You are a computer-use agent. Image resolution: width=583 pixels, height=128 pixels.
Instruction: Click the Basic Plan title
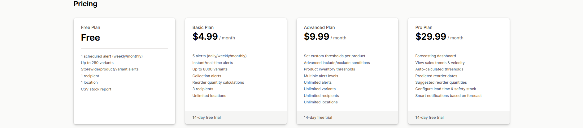203,27
